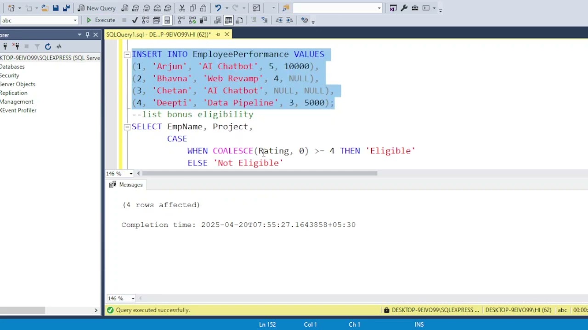Open the New Item dropdown arrow
The height and width of the screenshot is (330, 588).
20,8
